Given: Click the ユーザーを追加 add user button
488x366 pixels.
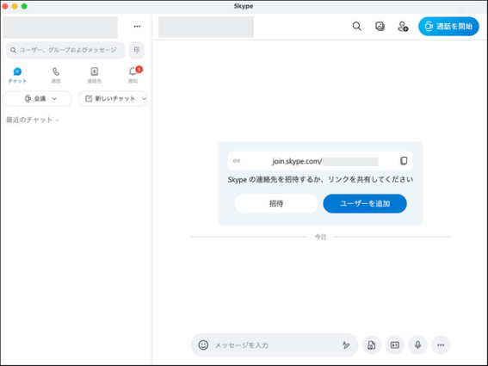Looking at the screenshot, I should (x=365, y=204).
